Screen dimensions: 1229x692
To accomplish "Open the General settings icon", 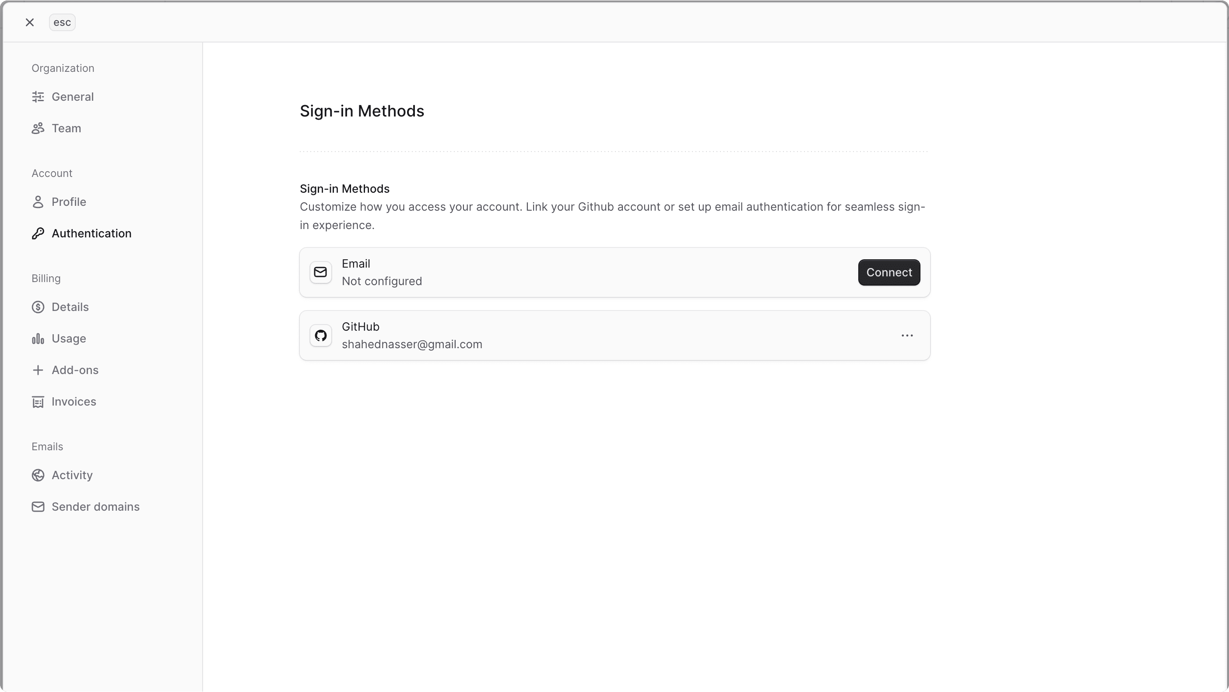I will click(38, 96).
